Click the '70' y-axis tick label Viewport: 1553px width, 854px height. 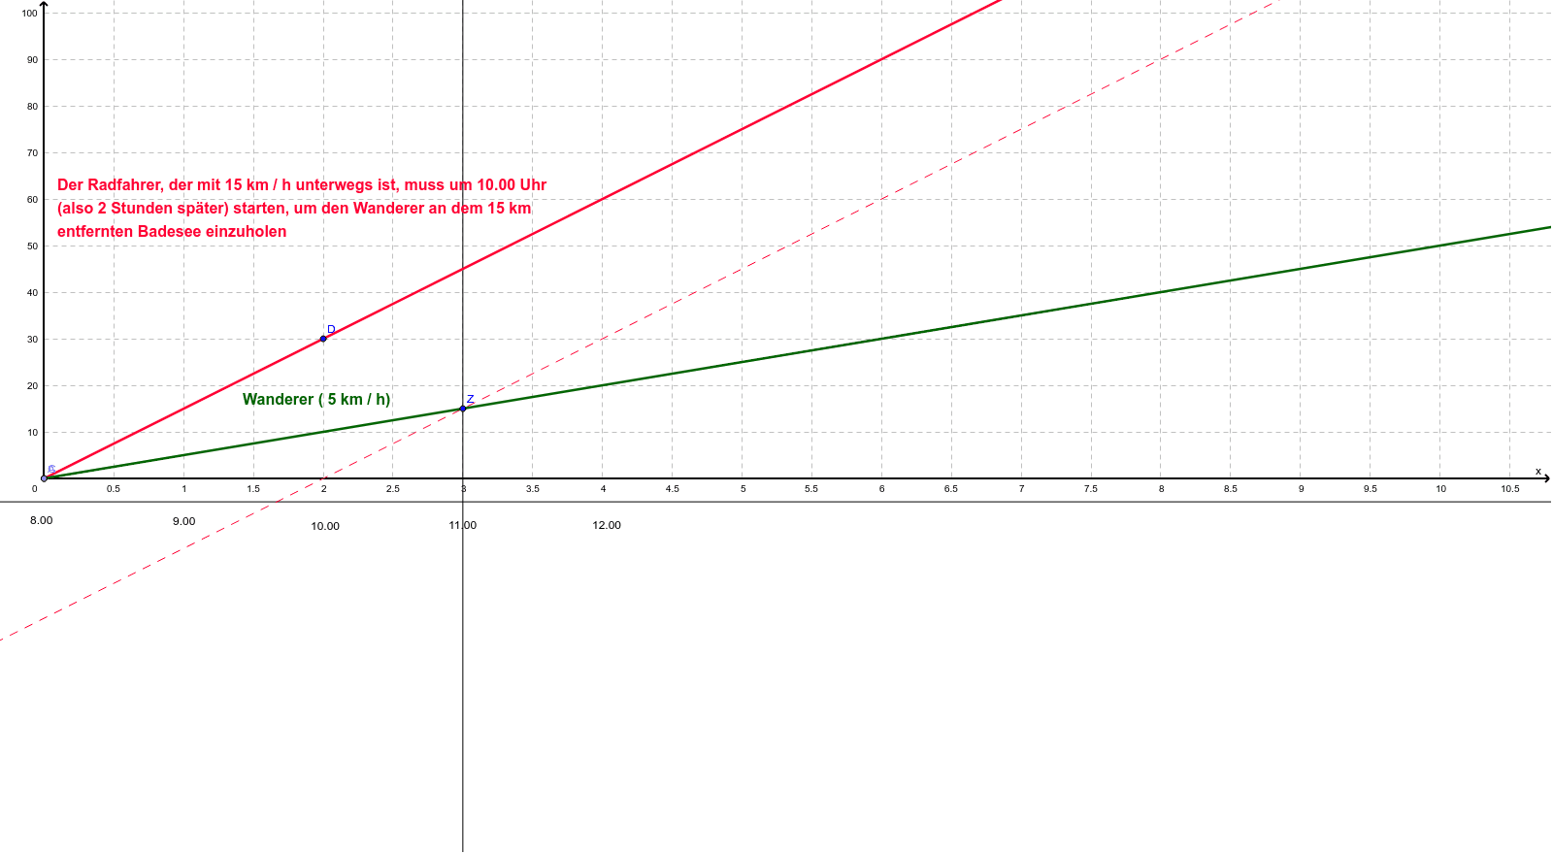click(x=33, y=152)
